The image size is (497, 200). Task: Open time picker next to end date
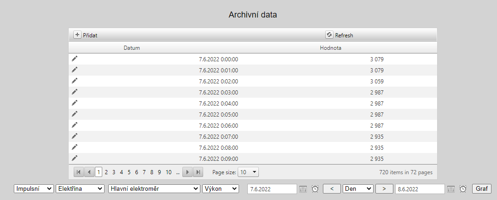tap(463, 189)
